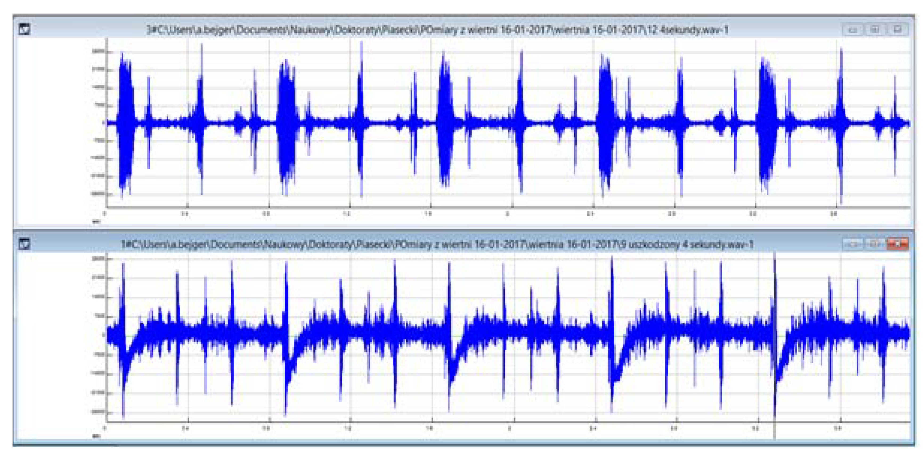
Task: Minimize the '12 4sekundy.wav' waveform window
Action: pos(852,29)
